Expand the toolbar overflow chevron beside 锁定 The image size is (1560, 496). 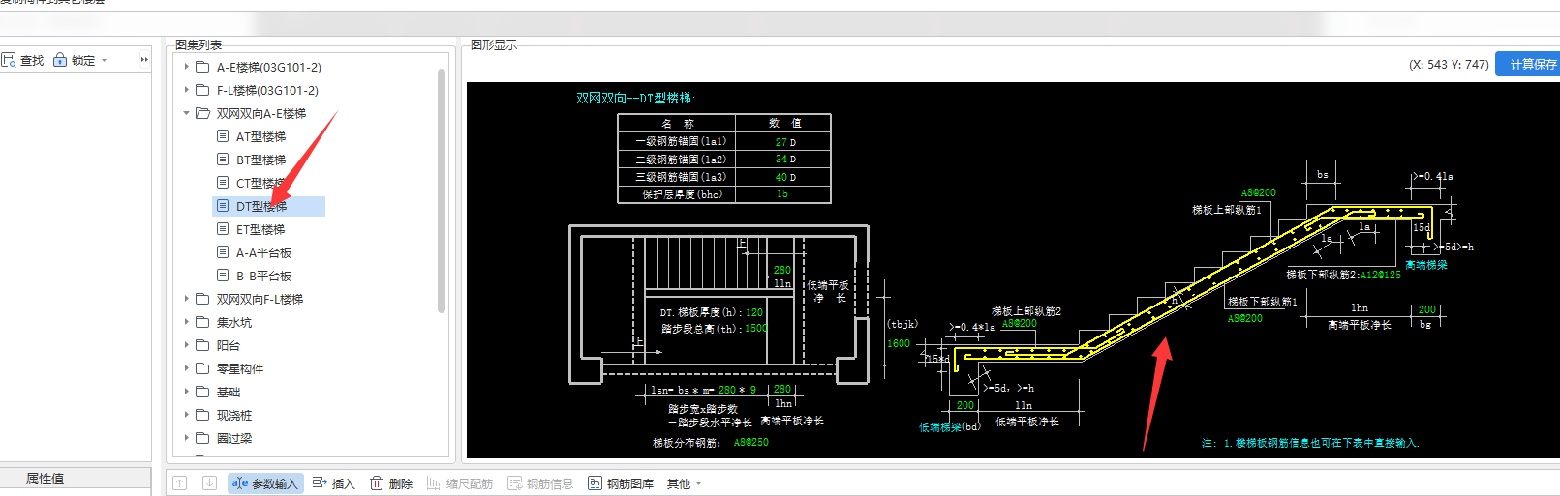(x=144, y=60)
